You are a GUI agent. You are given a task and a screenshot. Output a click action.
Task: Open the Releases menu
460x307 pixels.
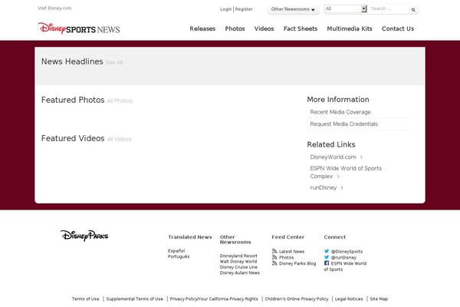202,28
